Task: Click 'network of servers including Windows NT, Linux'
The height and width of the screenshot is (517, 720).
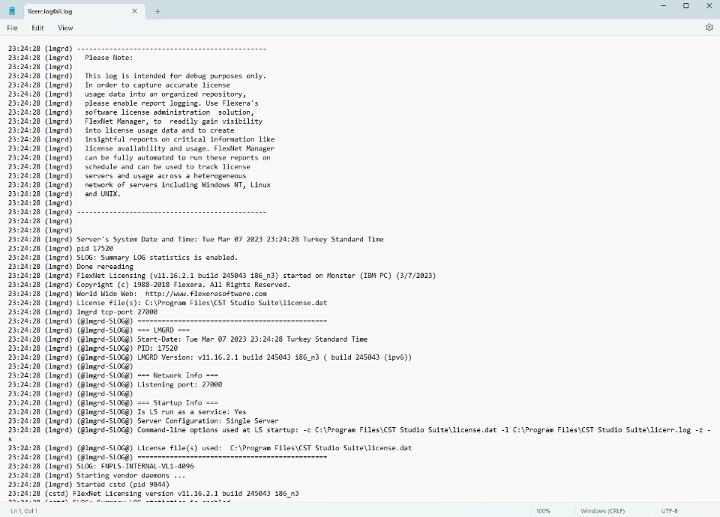Action: (177, 185)
